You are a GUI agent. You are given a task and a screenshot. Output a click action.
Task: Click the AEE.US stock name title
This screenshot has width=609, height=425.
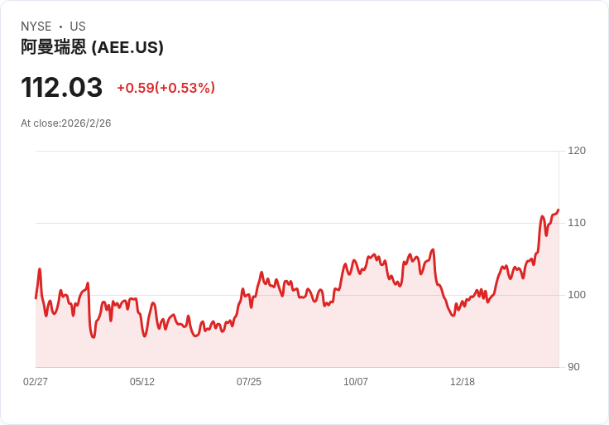pyautogui.click(x=92, y=47)
